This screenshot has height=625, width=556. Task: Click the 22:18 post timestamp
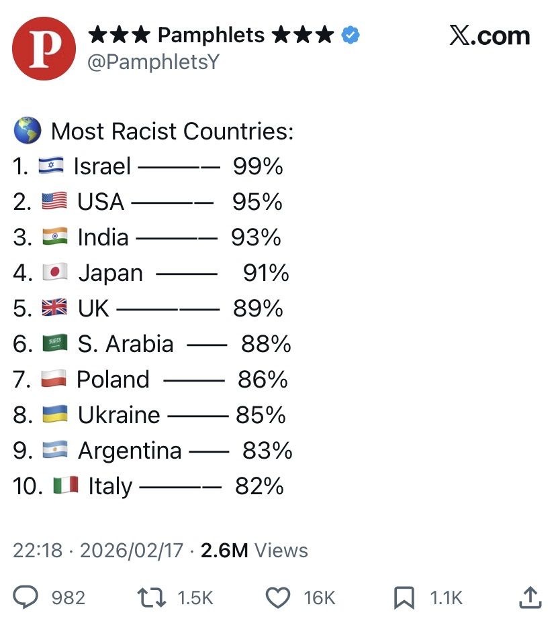coord(37,551)
